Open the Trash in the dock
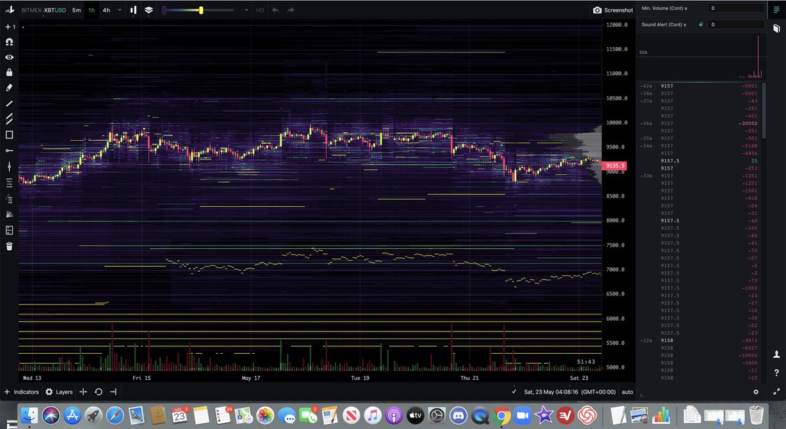The height and width of the screenshot is (429, 786). point(757,415)
